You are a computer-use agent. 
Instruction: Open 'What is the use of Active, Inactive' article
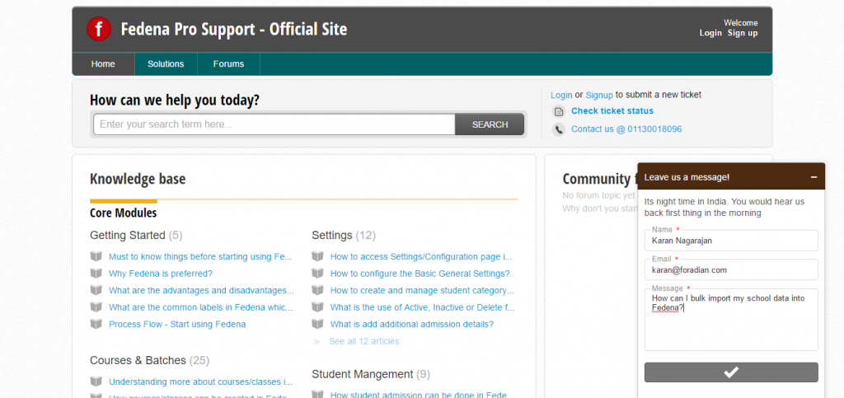423,307
